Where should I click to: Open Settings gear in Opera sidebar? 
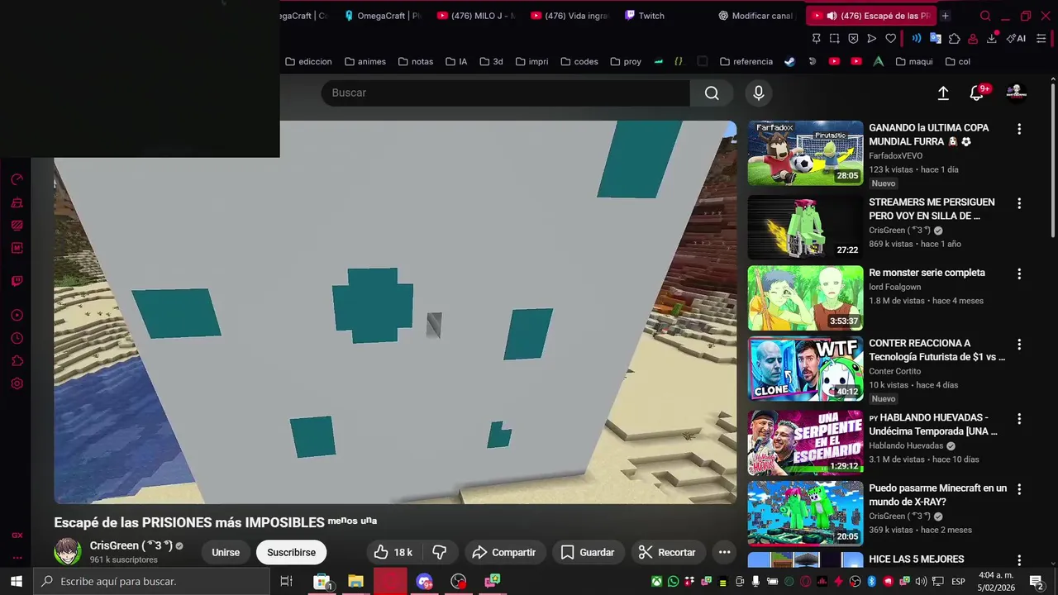pos(17,383)
